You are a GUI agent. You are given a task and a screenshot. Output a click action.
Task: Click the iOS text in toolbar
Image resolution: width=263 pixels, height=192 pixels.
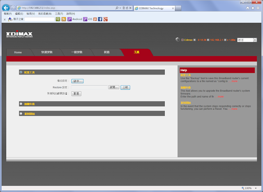tap(90, 19)
